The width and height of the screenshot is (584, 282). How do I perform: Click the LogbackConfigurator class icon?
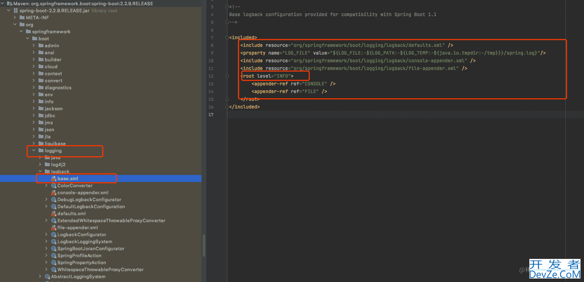54,234
